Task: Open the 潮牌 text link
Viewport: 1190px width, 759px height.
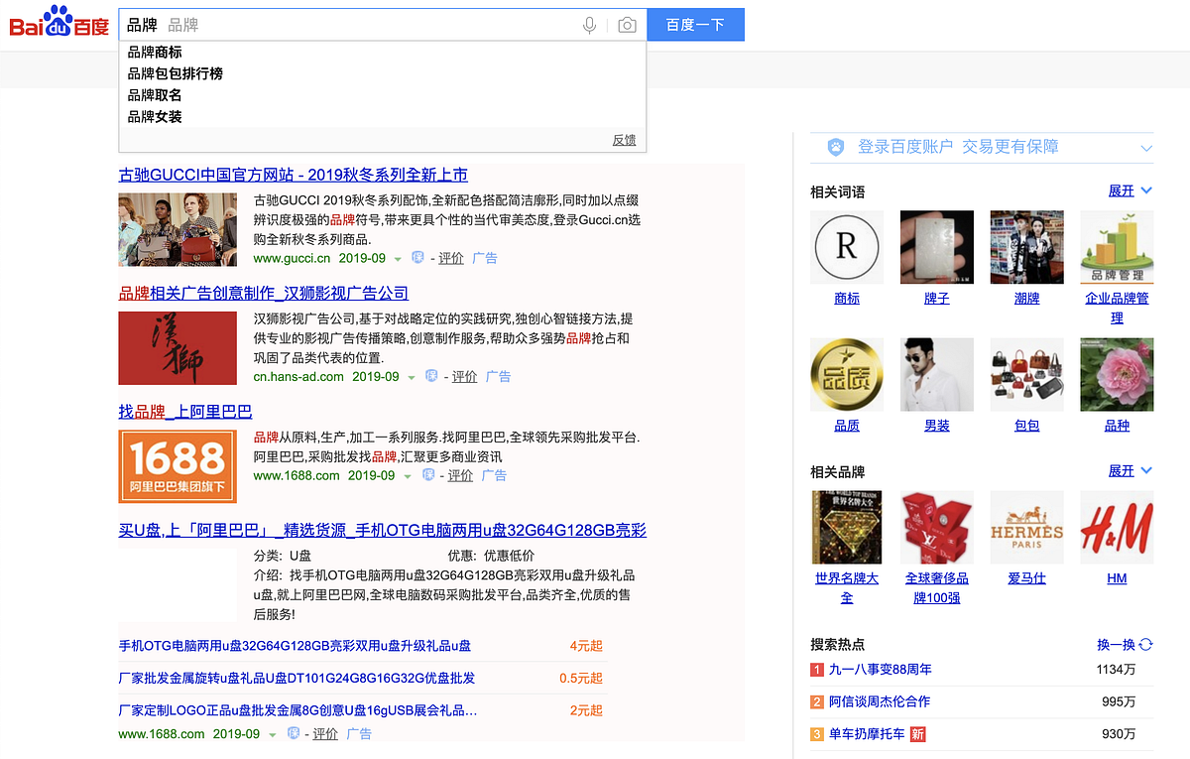Action: [1027, 299]
